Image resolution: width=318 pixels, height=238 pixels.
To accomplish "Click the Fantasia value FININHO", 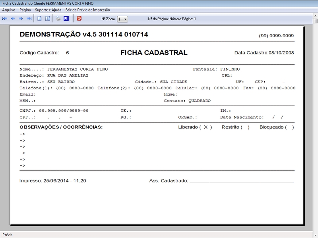I will point(230,69).
